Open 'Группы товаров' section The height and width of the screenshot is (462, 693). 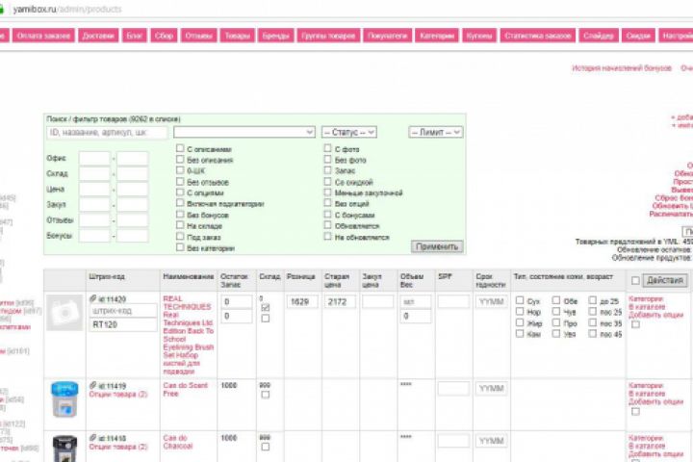click(x=328, y=36)
